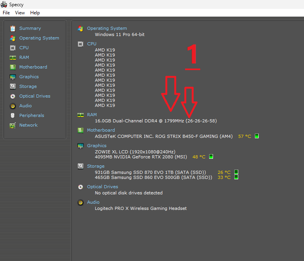Open the Help menu
The image size is (304, 261).
point(35,13)
